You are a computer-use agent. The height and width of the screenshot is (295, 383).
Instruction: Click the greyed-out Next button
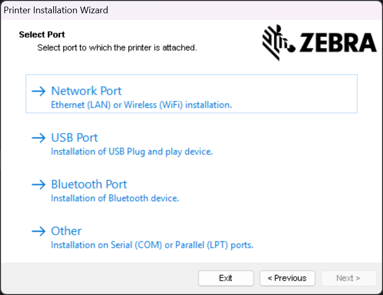pos(348,278)
